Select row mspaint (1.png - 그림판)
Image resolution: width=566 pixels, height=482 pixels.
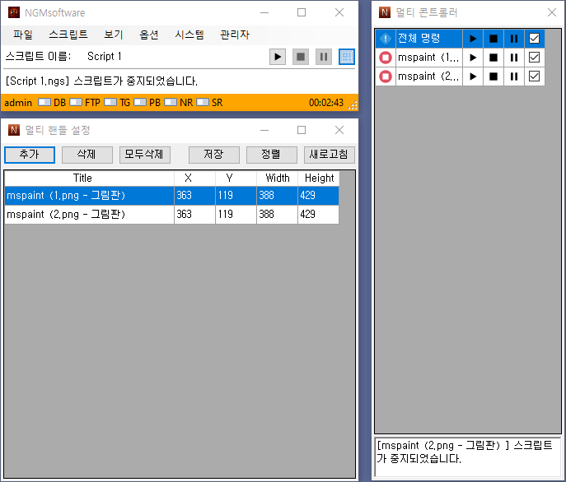[x=172, y=196]
